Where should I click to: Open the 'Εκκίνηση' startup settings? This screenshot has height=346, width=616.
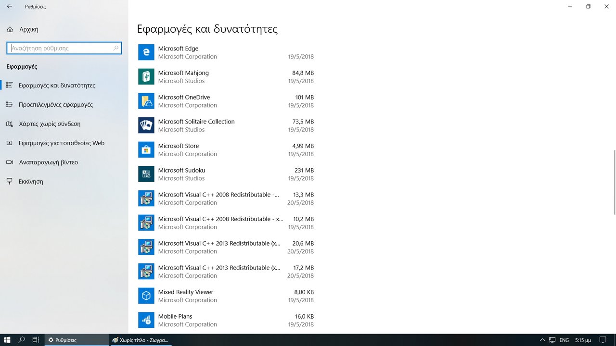[x=64, y=181]
